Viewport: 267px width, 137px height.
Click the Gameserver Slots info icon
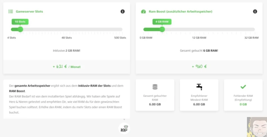click(x=122, y=11)
